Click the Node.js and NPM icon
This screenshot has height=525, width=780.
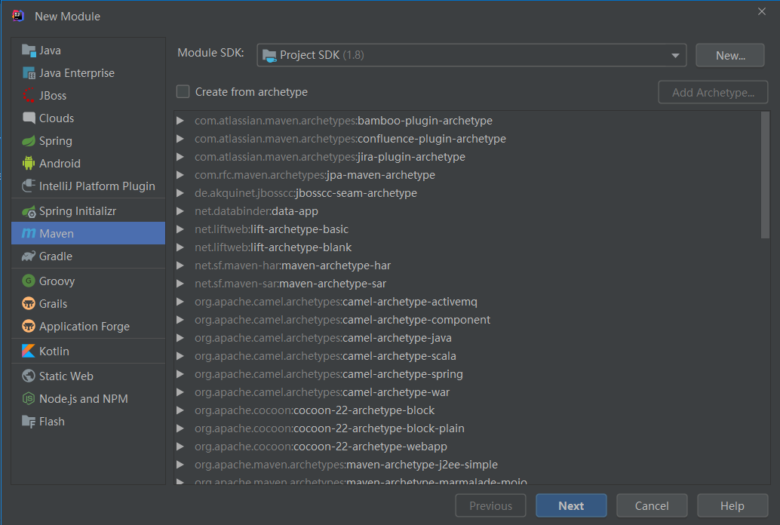pos(29,398)
